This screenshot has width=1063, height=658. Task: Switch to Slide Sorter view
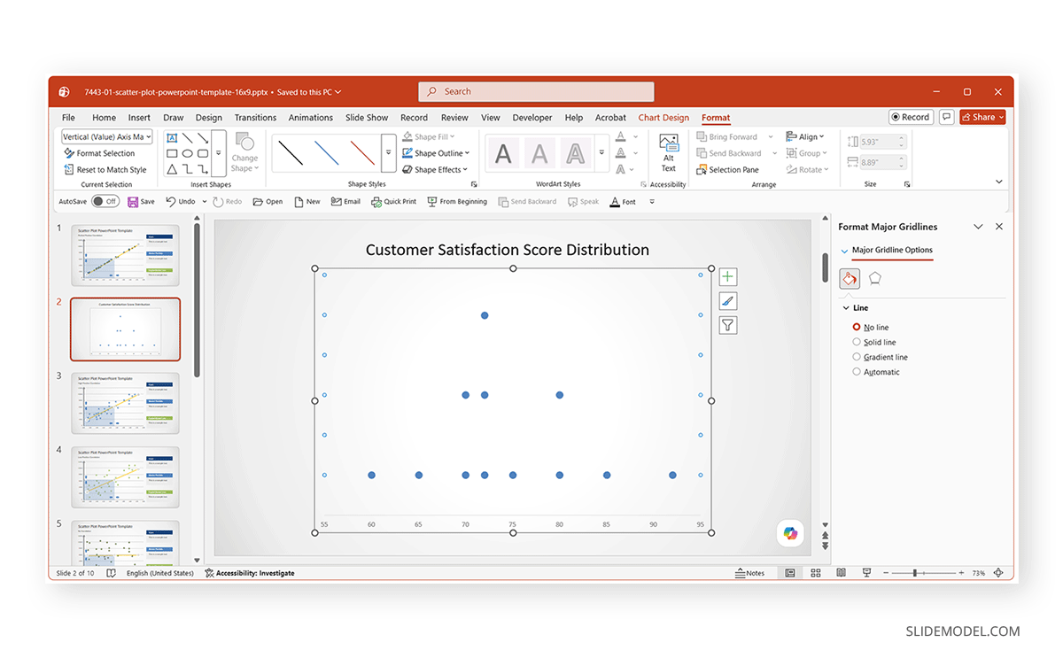click(816, 573)
